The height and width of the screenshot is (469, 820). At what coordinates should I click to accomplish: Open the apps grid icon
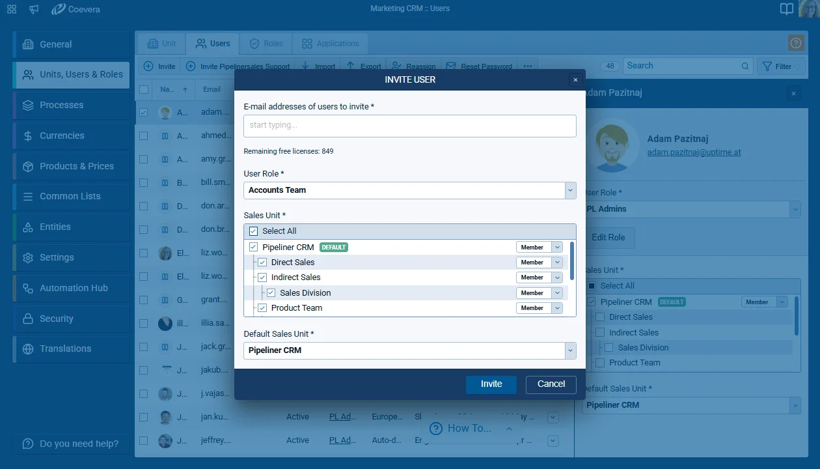[x=12, y=9]
